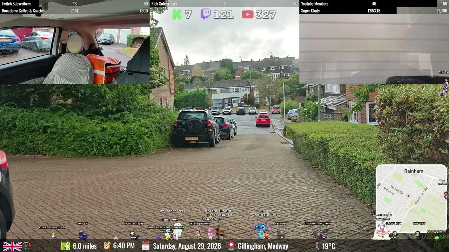
Task: Click the Twitch Subscribers goal bar
Action: tap(75, 3)
